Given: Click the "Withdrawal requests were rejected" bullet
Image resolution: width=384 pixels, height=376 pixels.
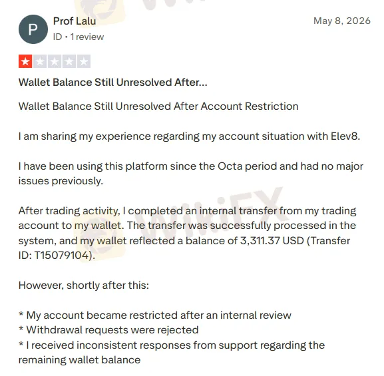Looking at the screenshot, I should pos(108,330).
